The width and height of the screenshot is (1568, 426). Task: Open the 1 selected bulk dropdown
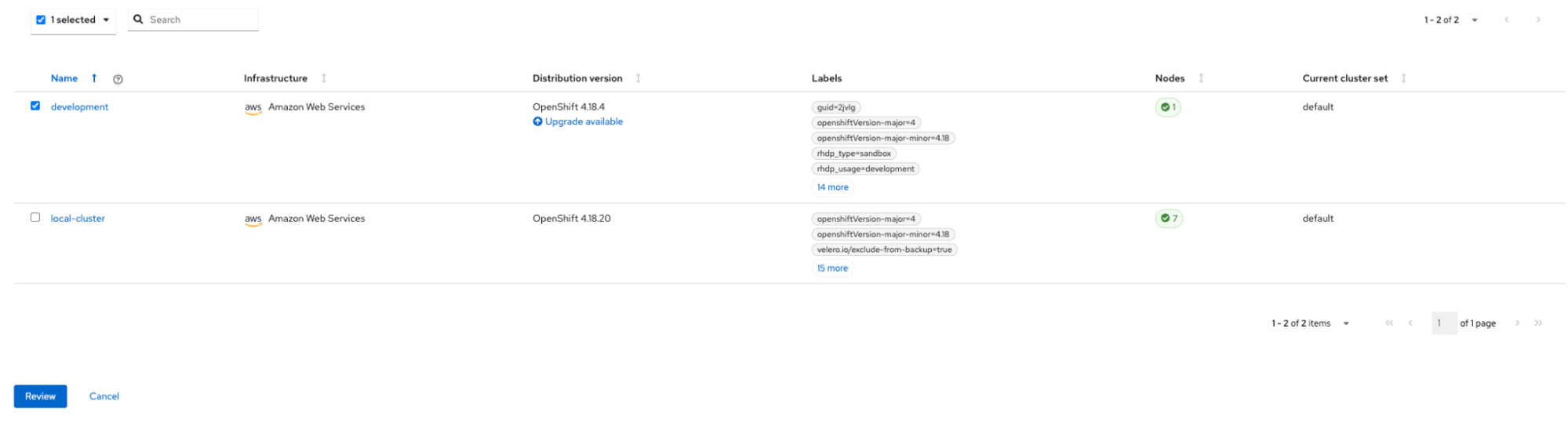click(x=106, y=20)
